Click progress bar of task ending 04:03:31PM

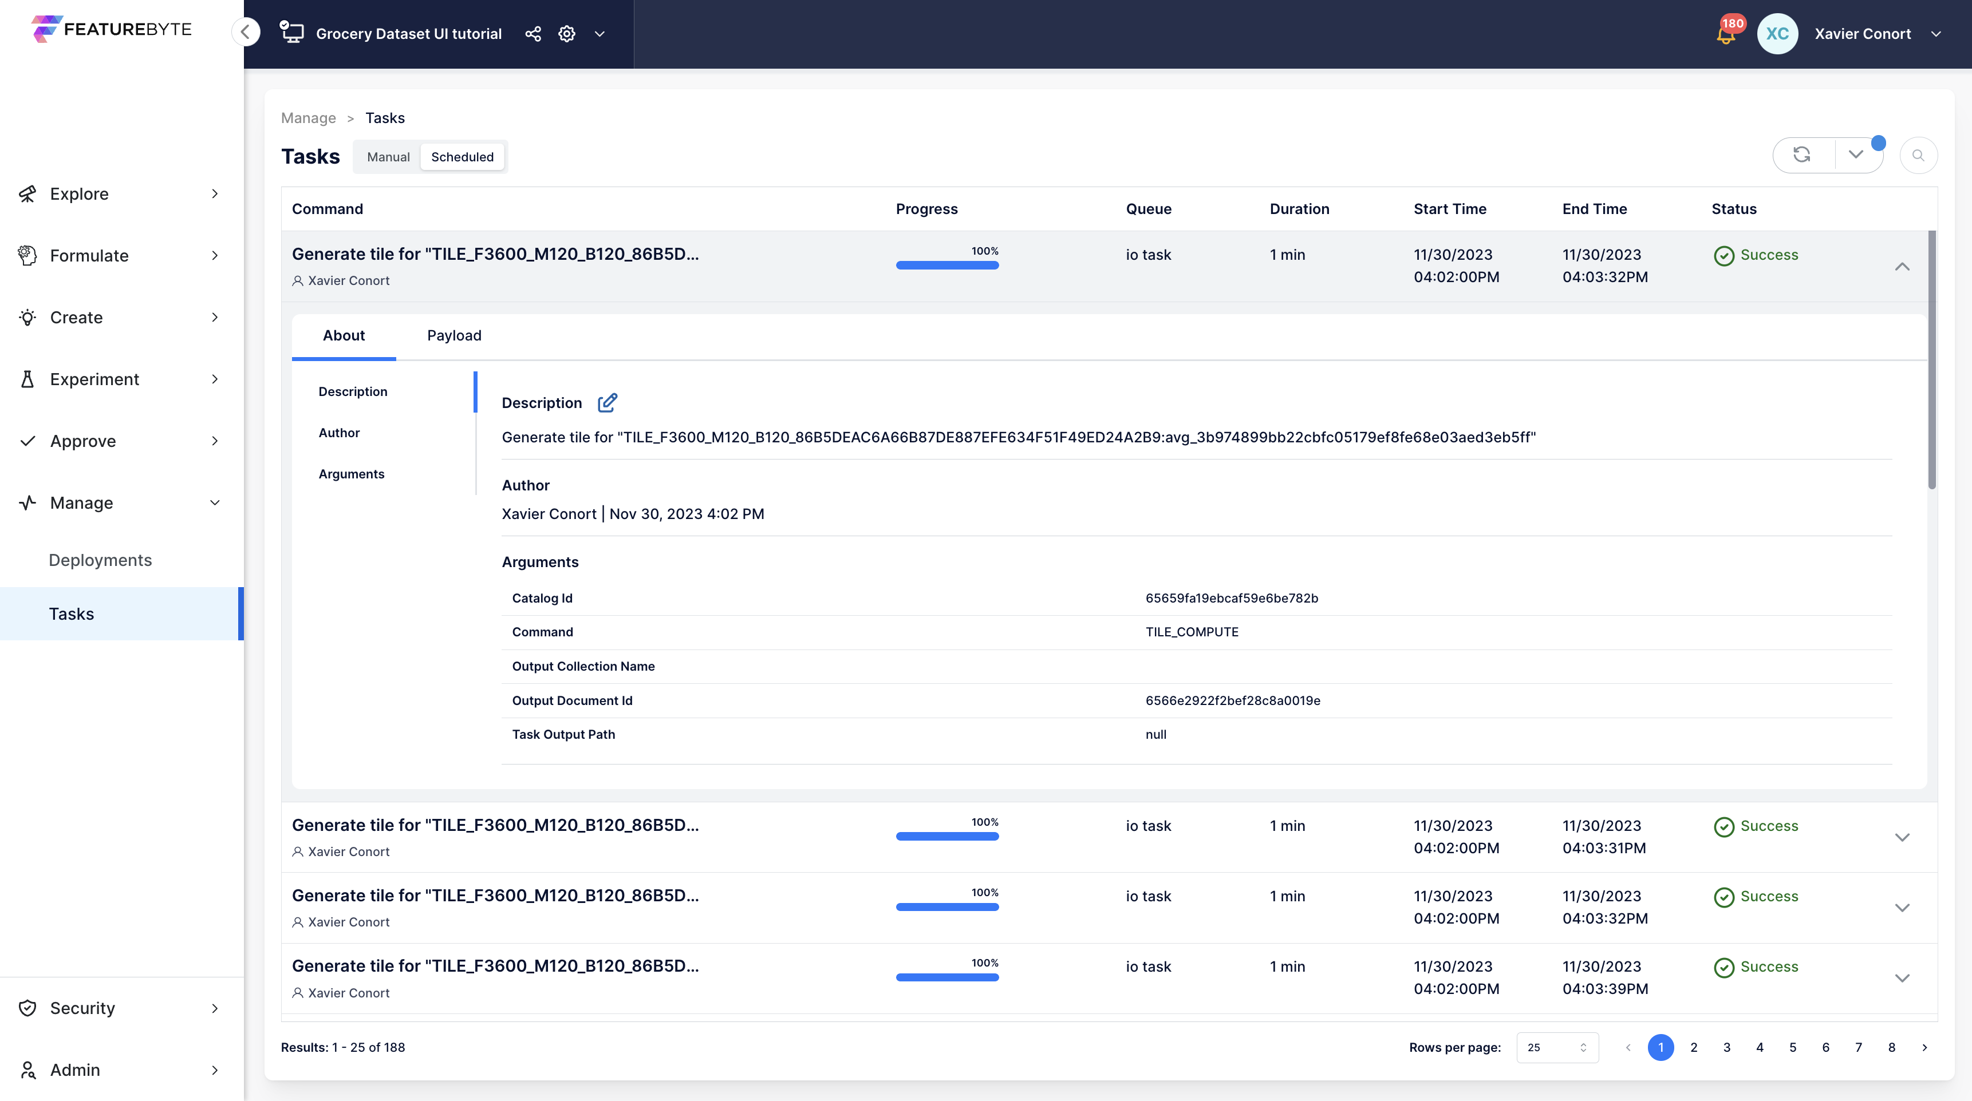[x=947, y=836]
